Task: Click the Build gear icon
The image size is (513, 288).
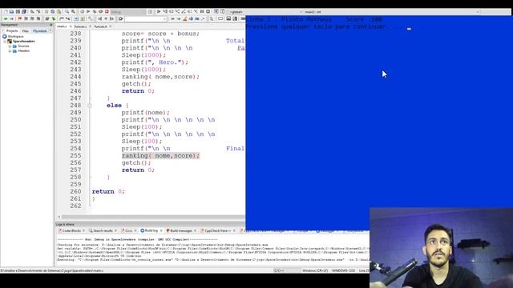Action: coord(82,11)
